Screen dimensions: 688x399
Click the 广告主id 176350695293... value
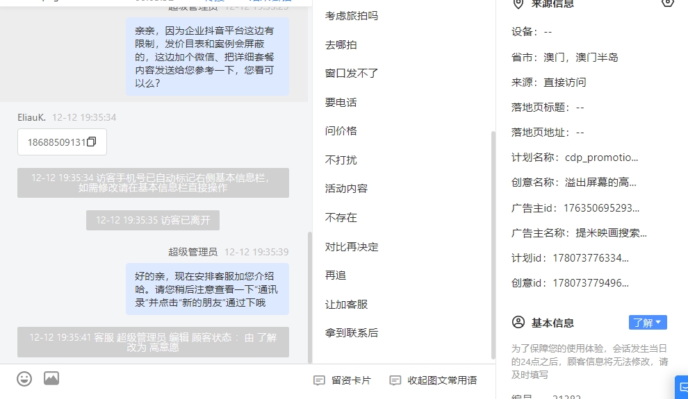[x=601, y=208]
